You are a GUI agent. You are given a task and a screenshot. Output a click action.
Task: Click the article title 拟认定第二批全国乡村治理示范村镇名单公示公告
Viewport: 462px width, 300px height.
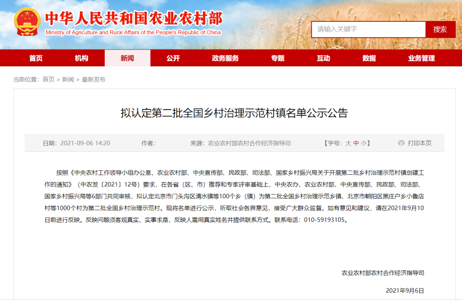tap(234, 113)
